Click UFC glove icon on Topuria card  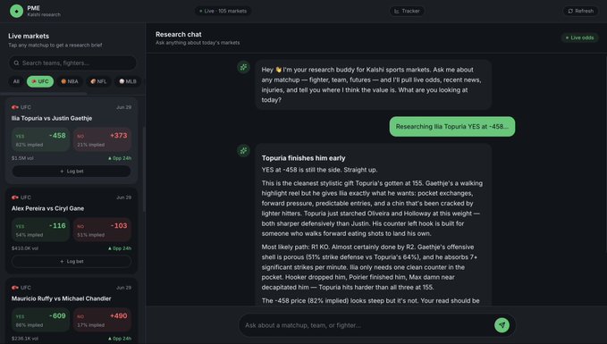tap(15, 107)
